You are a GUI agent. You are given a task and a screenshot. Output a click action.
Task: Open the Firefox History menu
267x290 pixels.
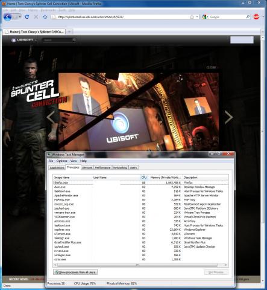click(33, 10)
